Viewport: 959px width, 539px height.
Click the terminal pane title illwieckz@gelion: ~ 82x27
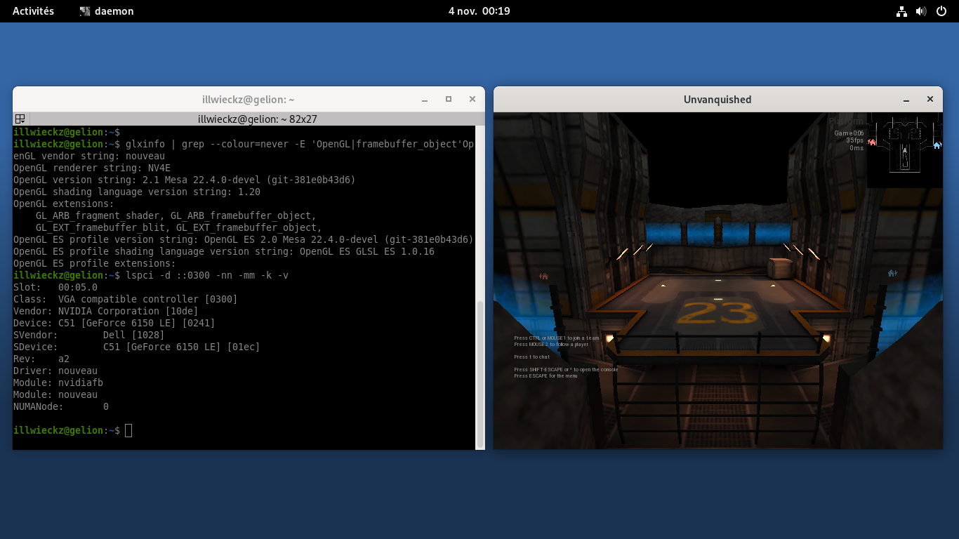(258, 119)
